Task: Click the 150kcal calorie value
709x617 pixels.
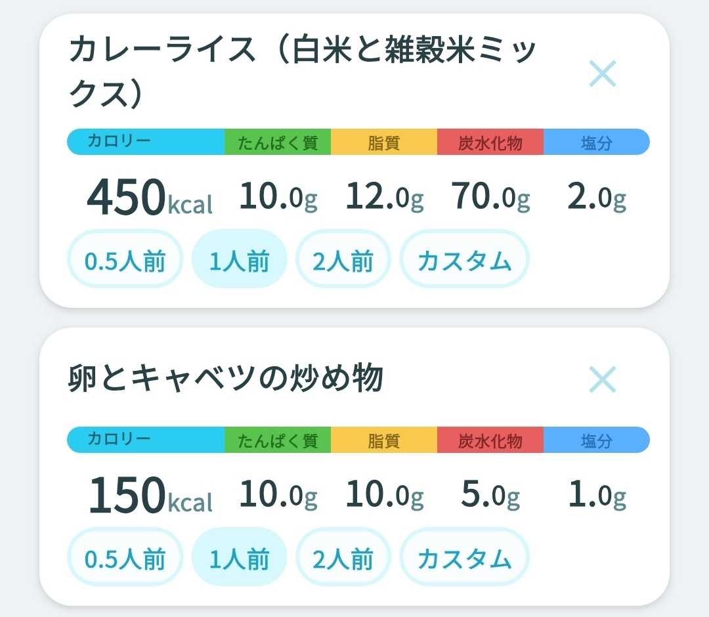Action: [150, 495]
